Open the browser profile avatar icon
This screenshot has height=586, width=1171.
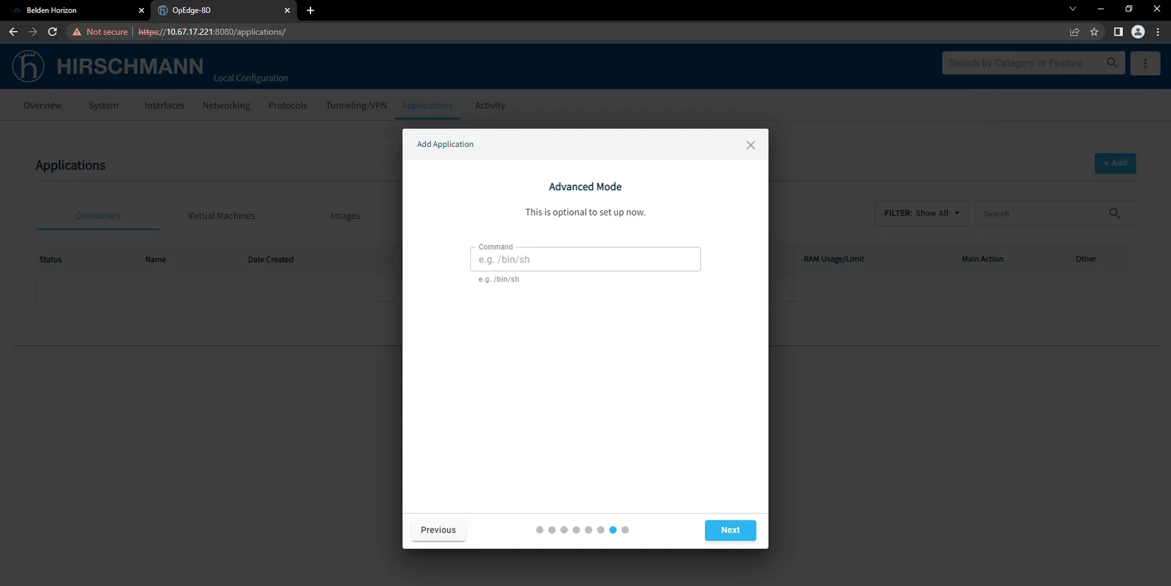pyautogui.click(x=1138, y=32)
